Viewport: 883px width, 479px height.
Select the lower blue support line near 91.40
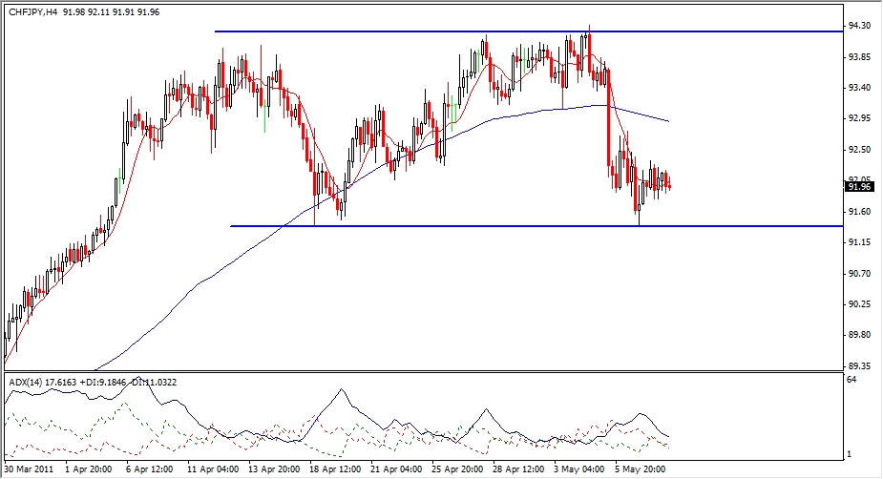tap(536, 226)
